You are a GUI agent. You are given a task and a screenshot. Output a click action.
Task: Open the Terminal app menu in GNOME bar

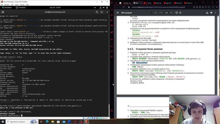point(21,8)
